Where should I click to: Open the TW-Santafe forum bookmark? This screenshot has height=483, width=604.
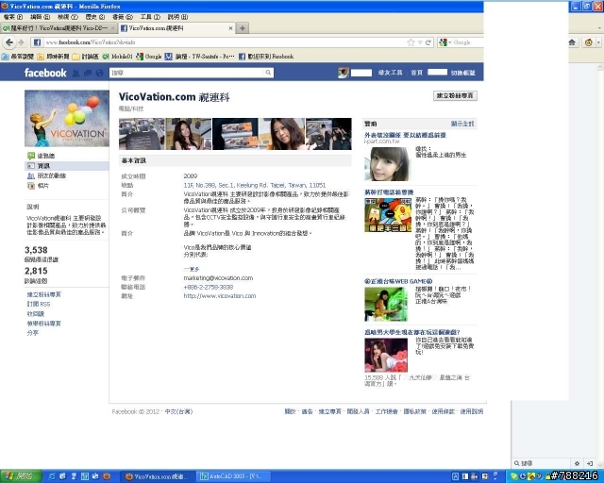(x=199, y=57)
